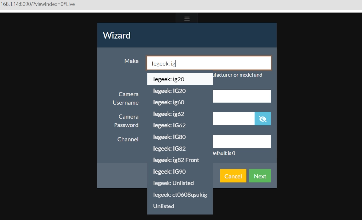Viewport: 362px width, 220px height.
Task: Open the hamburger menu above the wizard
Action: coord(187,19)
